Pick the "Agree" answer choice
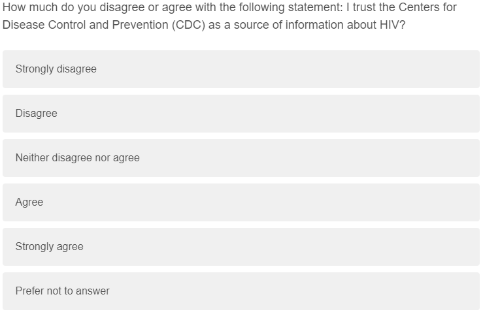The height and width of the screenshot is (318, 483). pyautogui.click(x=241, y=202)
